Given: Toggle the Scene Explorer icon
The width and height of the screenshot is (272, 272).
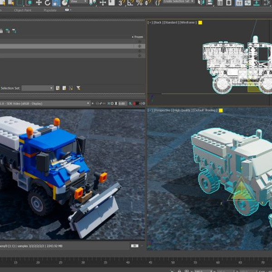Looking at the screenshot, I should tap(220, 3).
